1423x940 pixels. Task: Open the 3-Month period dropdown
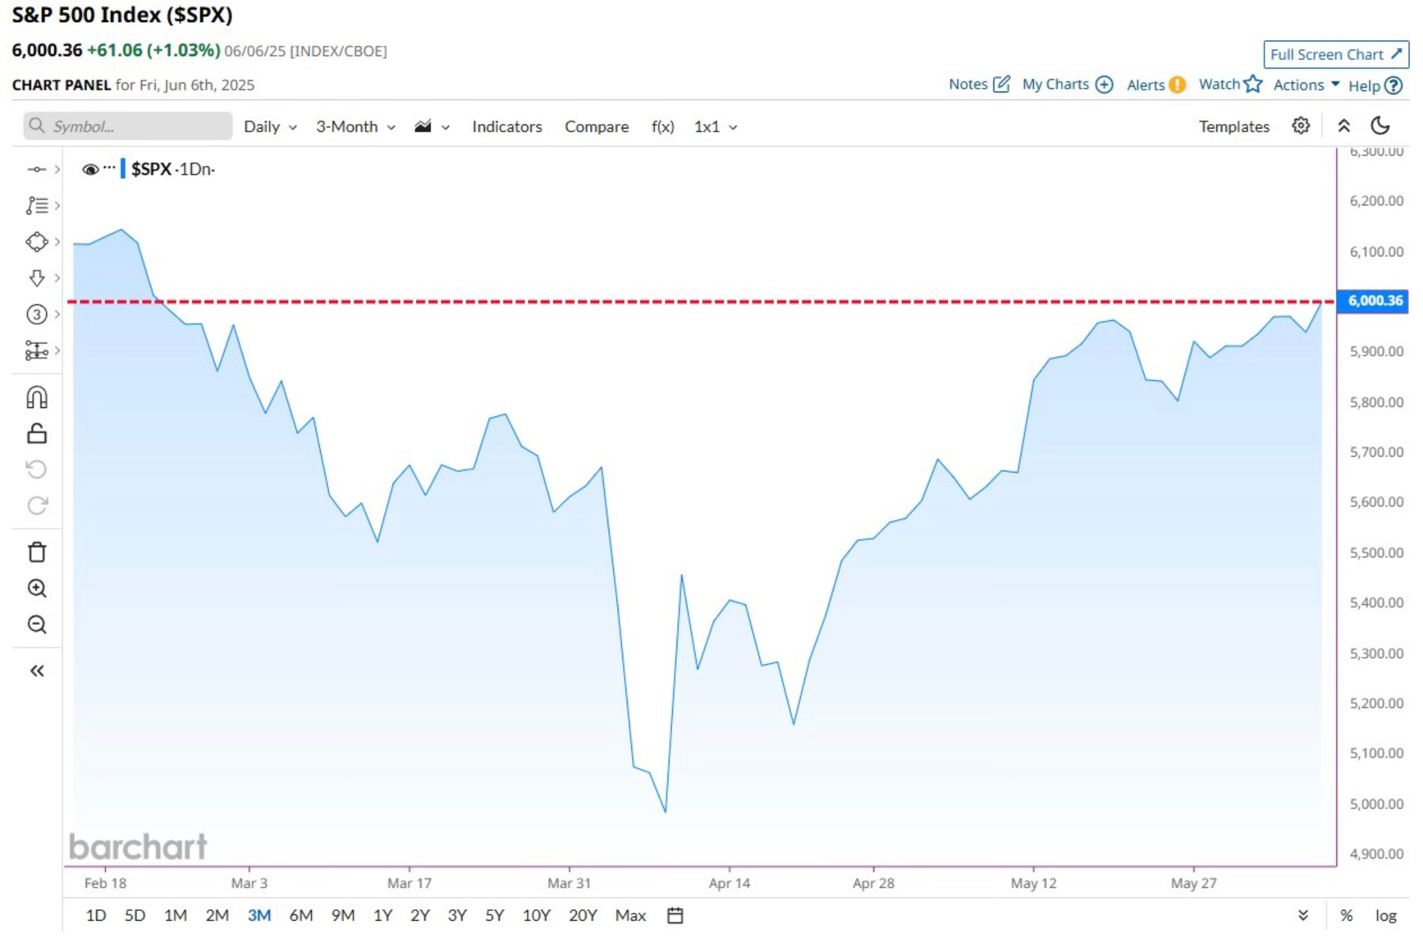point(355,127)
